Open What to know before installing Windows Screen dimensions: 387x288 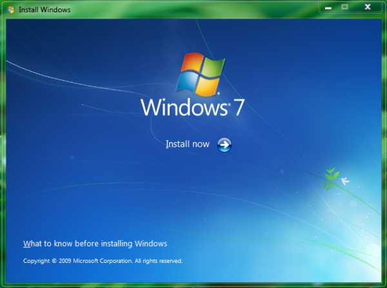(95, 244)
